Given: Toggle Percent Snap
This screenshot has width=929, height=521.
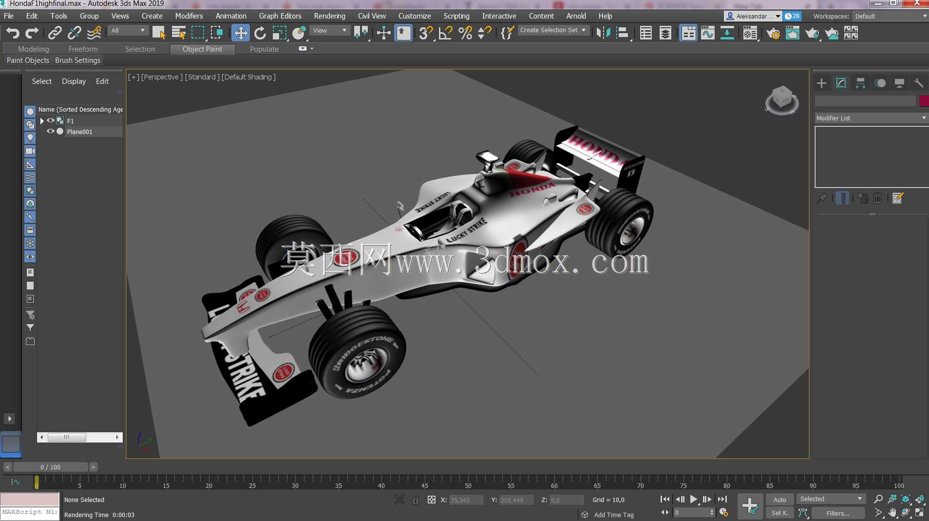Looking at the screenshot, I should tap(465, 33).
